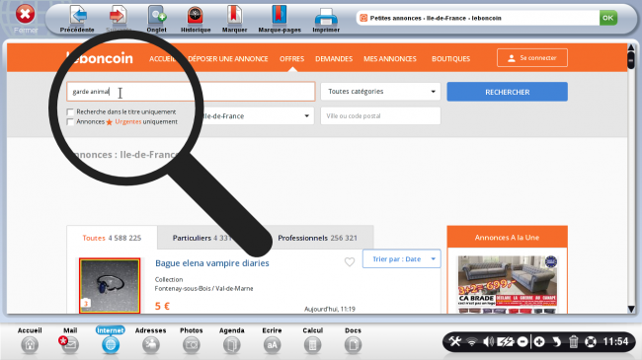Open the Ecrire writing app
This screenshot has height=360, width=642.
point(272,340)
